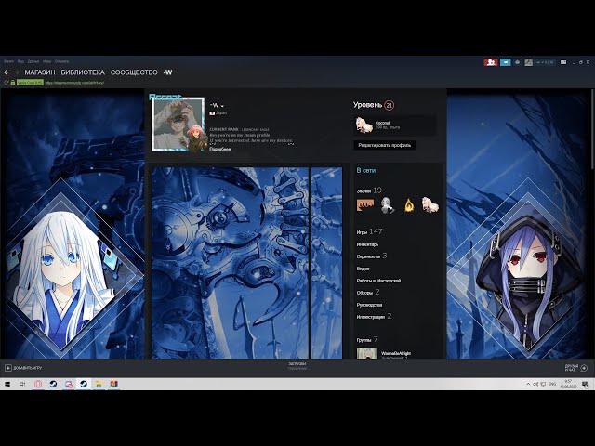The width and height of the screenshot is (595, 446).
Task: Click the plus icon next to Add Game
Action: (8, 368)
